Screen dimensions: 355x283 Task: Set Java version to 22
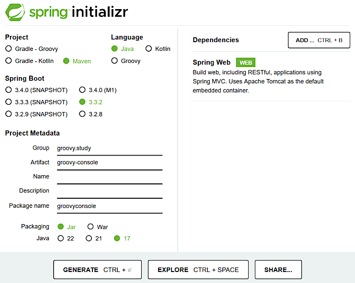(66, 238)
